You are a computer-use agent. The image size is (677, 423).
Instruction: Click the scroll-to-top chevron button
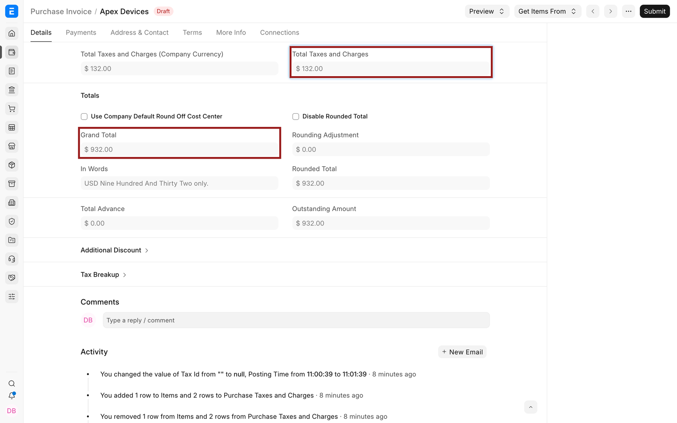coord(531,407)
